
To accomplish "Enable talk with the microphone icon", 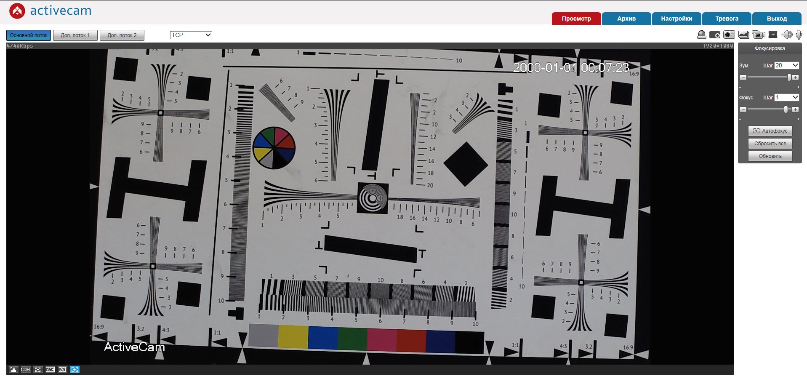I will click(x=799, y=35).
